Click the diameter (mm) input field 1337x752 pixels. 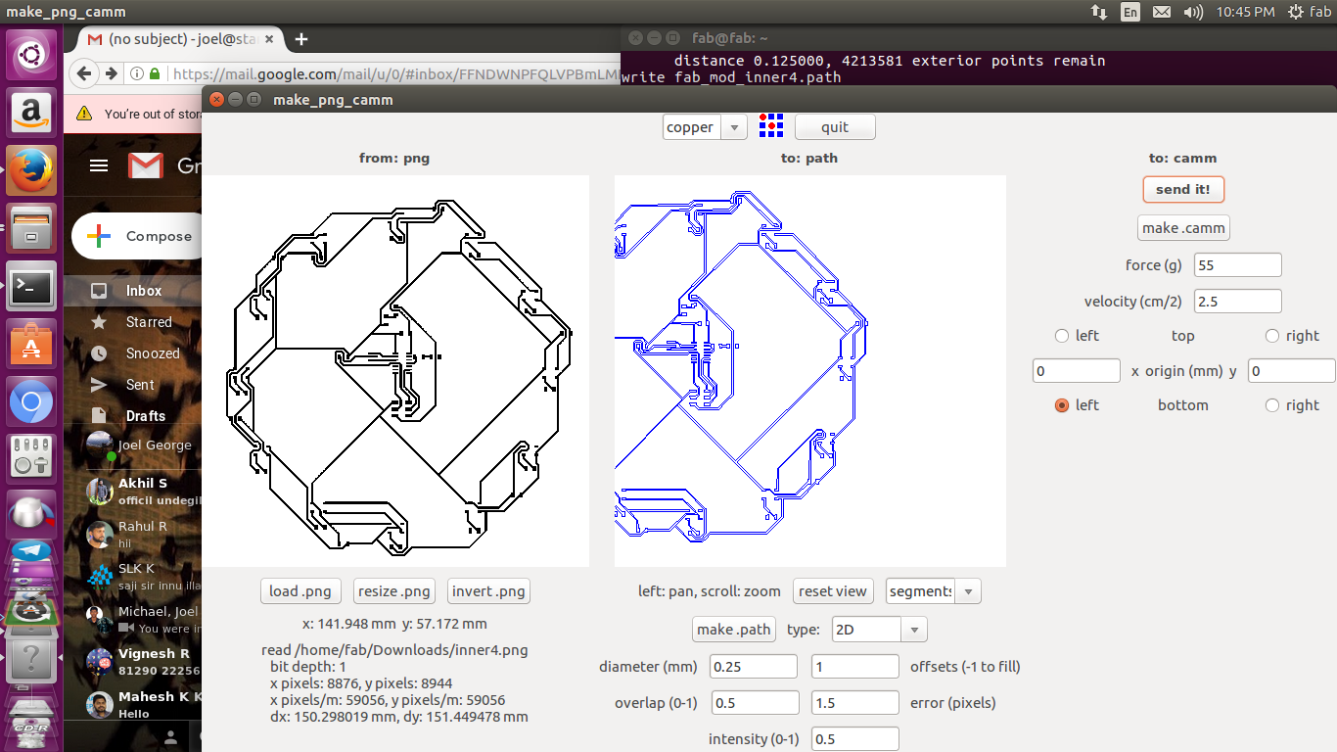click(755, 667)
